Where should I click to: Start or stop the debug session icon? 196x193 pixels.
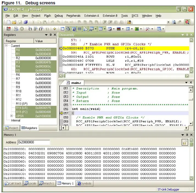187,22
